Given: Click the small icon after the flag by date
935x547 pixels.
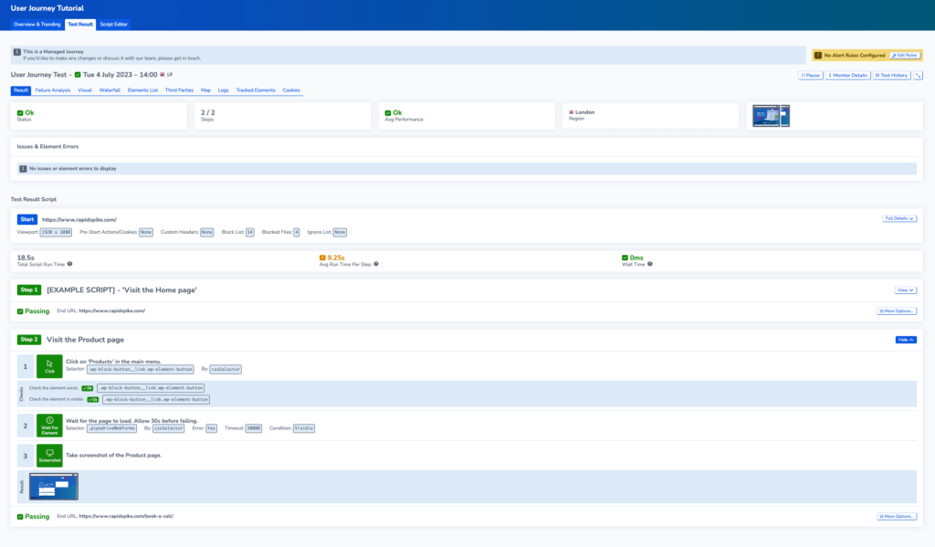Looking at the screenshot, I should point(170,75).
